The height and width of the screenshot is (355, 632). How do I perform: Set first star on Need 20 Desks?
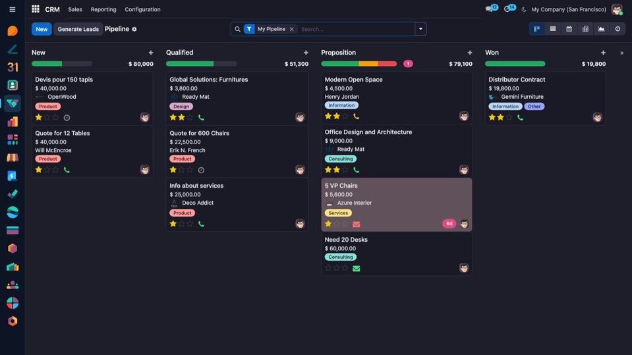pyautogui.click(x=328, y=268)
